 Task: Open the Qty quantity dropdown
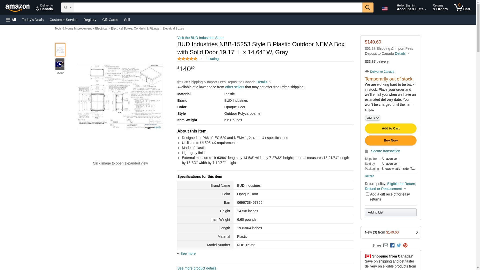(x=372, y=118)
